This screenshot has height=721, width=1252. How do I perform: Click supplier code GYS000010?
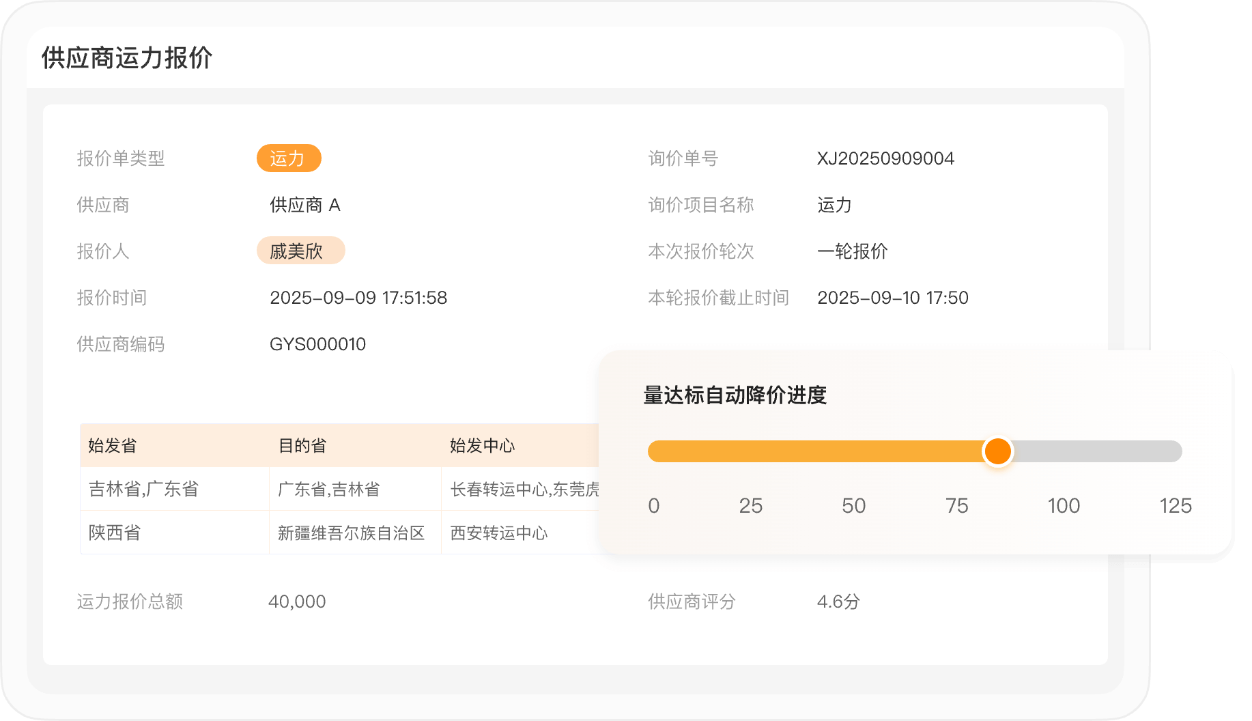(x=317, y=344)
